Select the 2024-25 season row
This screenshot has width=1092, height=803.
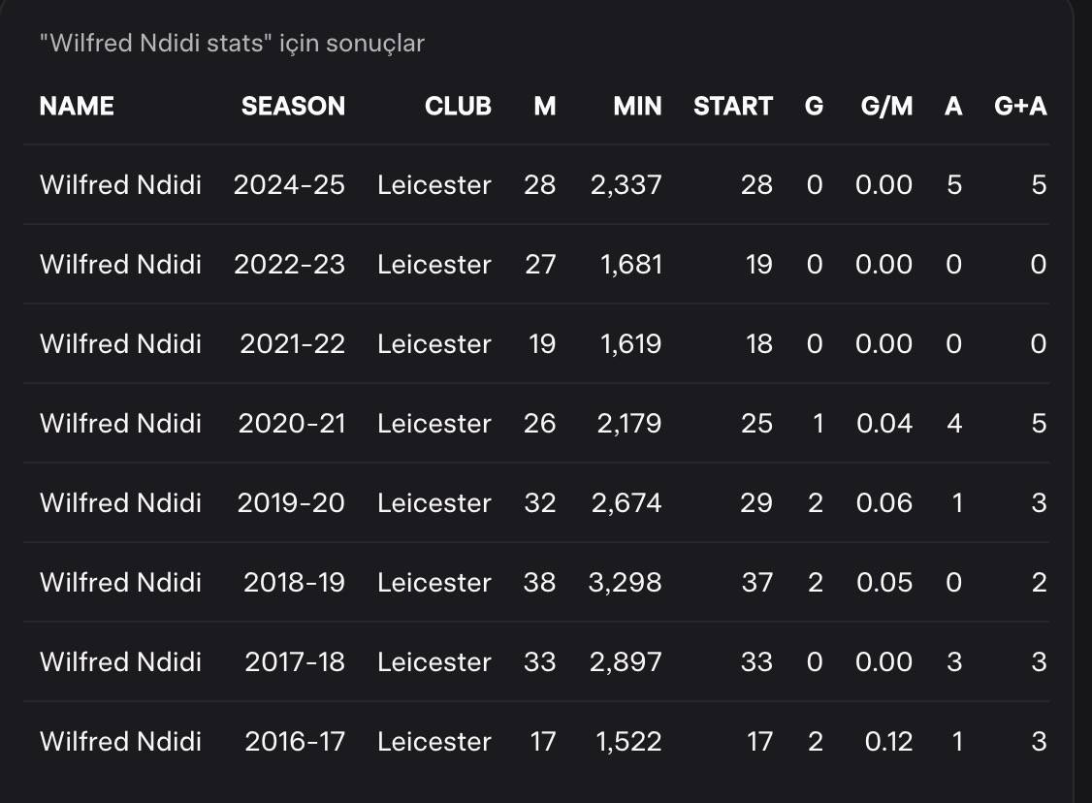536,184
